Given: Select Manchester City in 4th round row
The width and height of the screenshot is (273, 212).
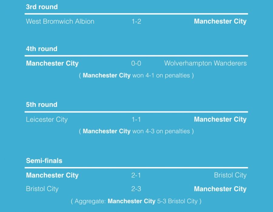Looking at the screenshot, I should [52, 63].
